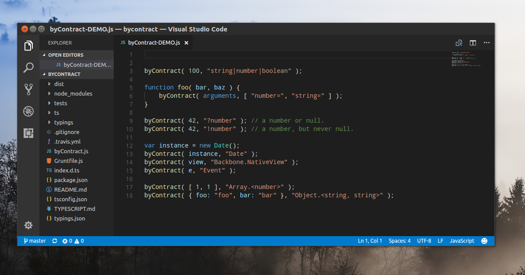Click the Open Changes icon

click(459, 43)
